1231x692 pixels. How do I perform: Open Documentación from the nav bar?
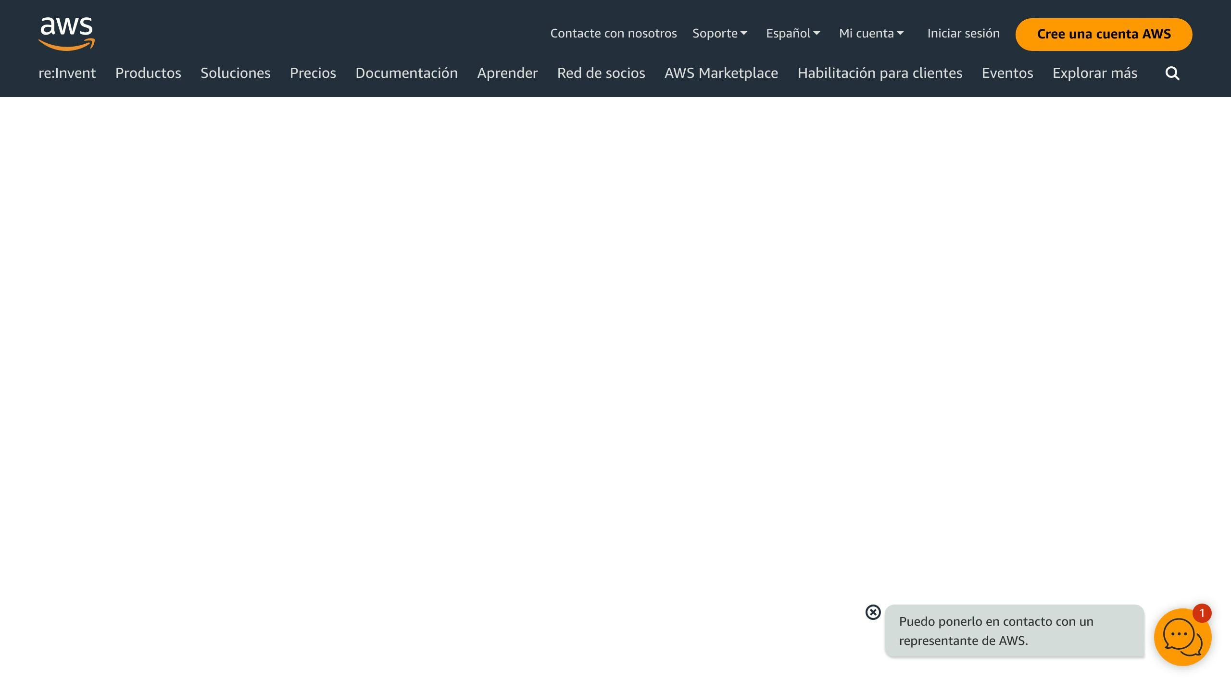407,73
